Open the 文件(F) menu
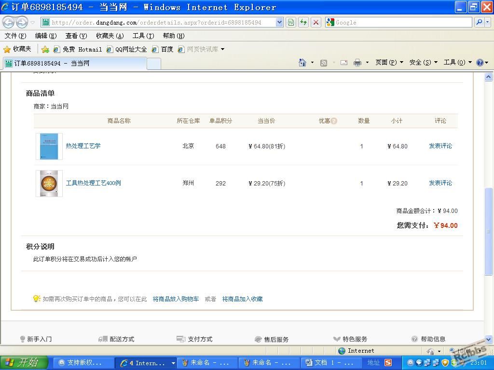 click(x=15, y=36)
